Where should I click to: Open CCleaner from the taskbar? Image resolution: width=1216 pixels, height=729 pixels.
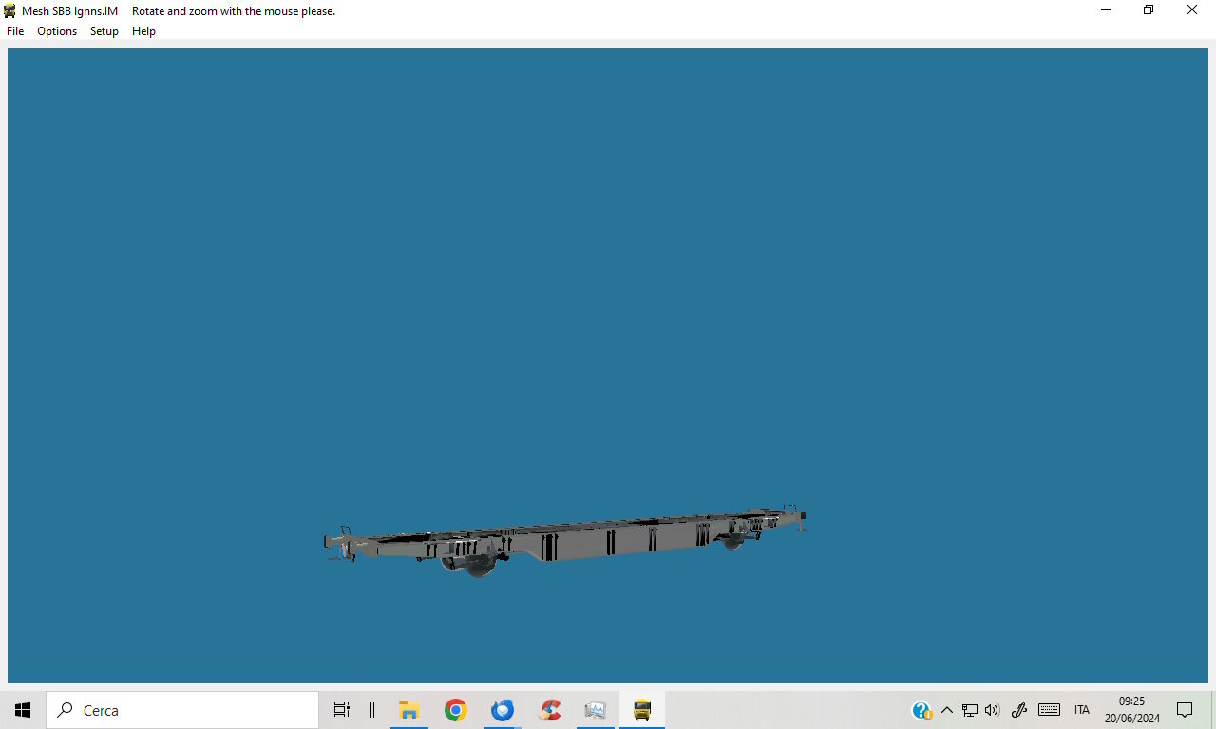(x=549, y=710)
